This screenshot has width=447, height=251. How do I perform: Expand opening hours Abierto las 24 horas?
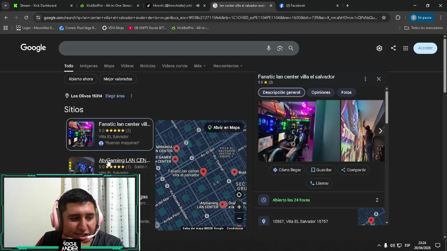tap(377, 200)
